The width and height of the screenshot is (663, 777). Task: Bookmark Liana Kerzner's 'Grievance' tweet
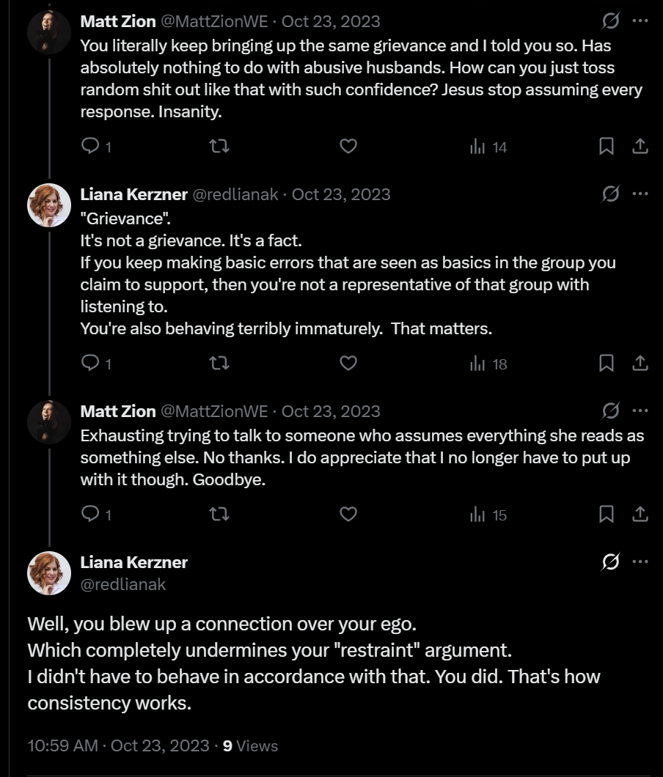[606, 364]
